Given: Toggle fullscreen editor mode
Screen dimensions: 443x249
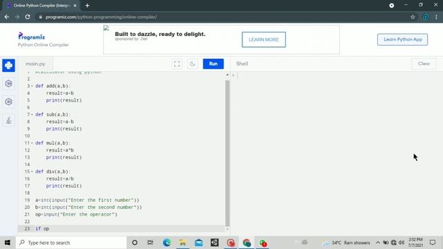Looking at the screenshot, I should pyautogui.click(x=177, y=64).
